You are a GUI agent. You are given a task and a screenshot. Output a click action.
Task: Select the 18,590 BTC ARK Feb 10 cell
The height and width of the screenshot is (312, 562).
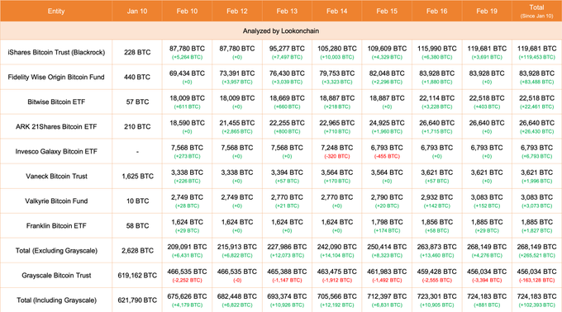point(187,126)
